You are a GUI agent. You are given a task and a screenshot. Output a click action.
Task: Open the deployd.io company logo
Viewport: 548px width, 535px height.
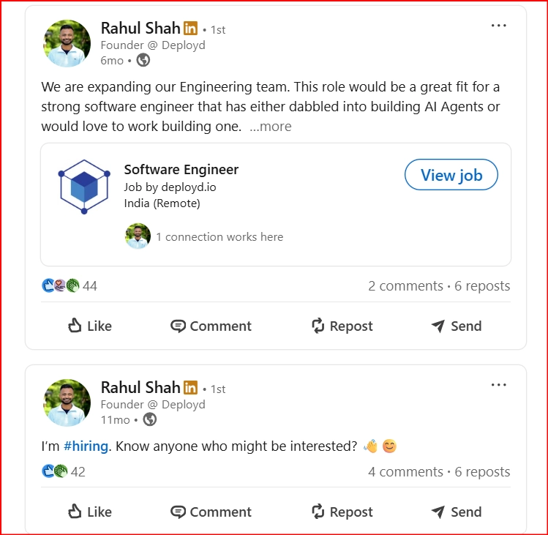pyautogui.click(x=84, y=187)
